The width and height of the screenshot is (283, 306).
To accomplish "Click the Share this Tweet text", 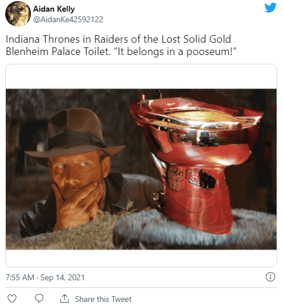I will coord(103,299).
